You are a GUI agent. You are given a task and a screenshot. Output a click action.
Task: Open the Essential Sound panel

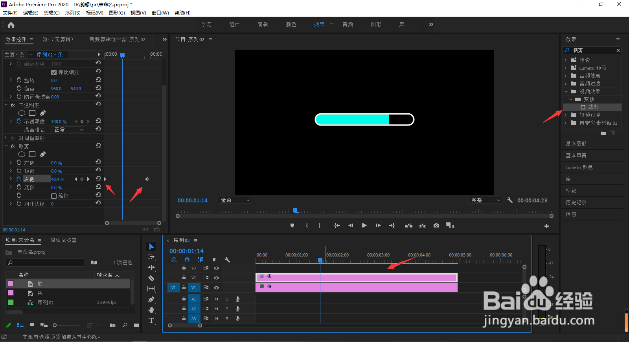[x=576, y=155]
